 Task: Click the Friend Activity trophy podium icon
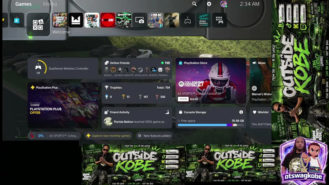(167, 112)
